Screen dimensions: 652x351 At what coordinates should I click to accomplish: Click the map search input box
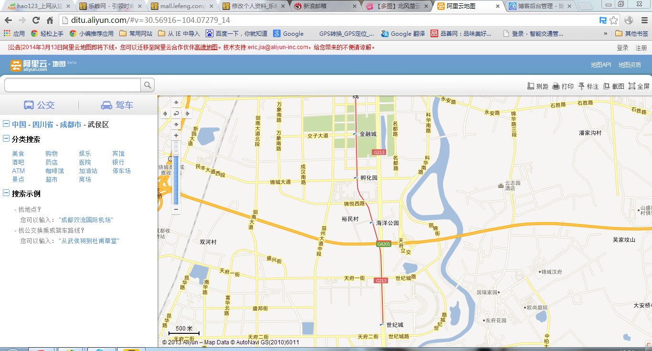(73, 85)
